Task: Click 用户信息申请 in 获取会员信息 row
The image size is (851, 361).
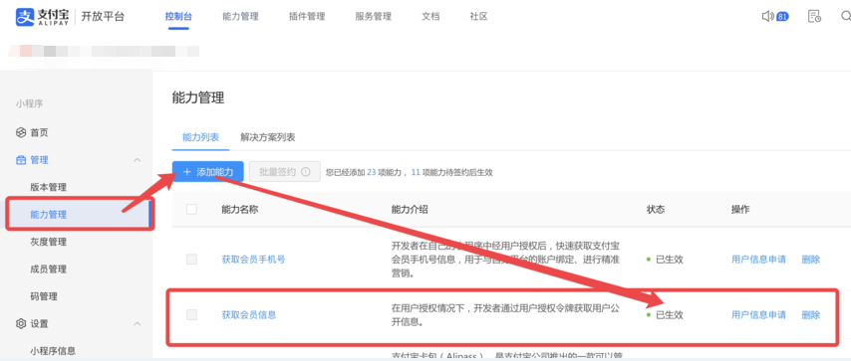Action: tap(758, 314)
